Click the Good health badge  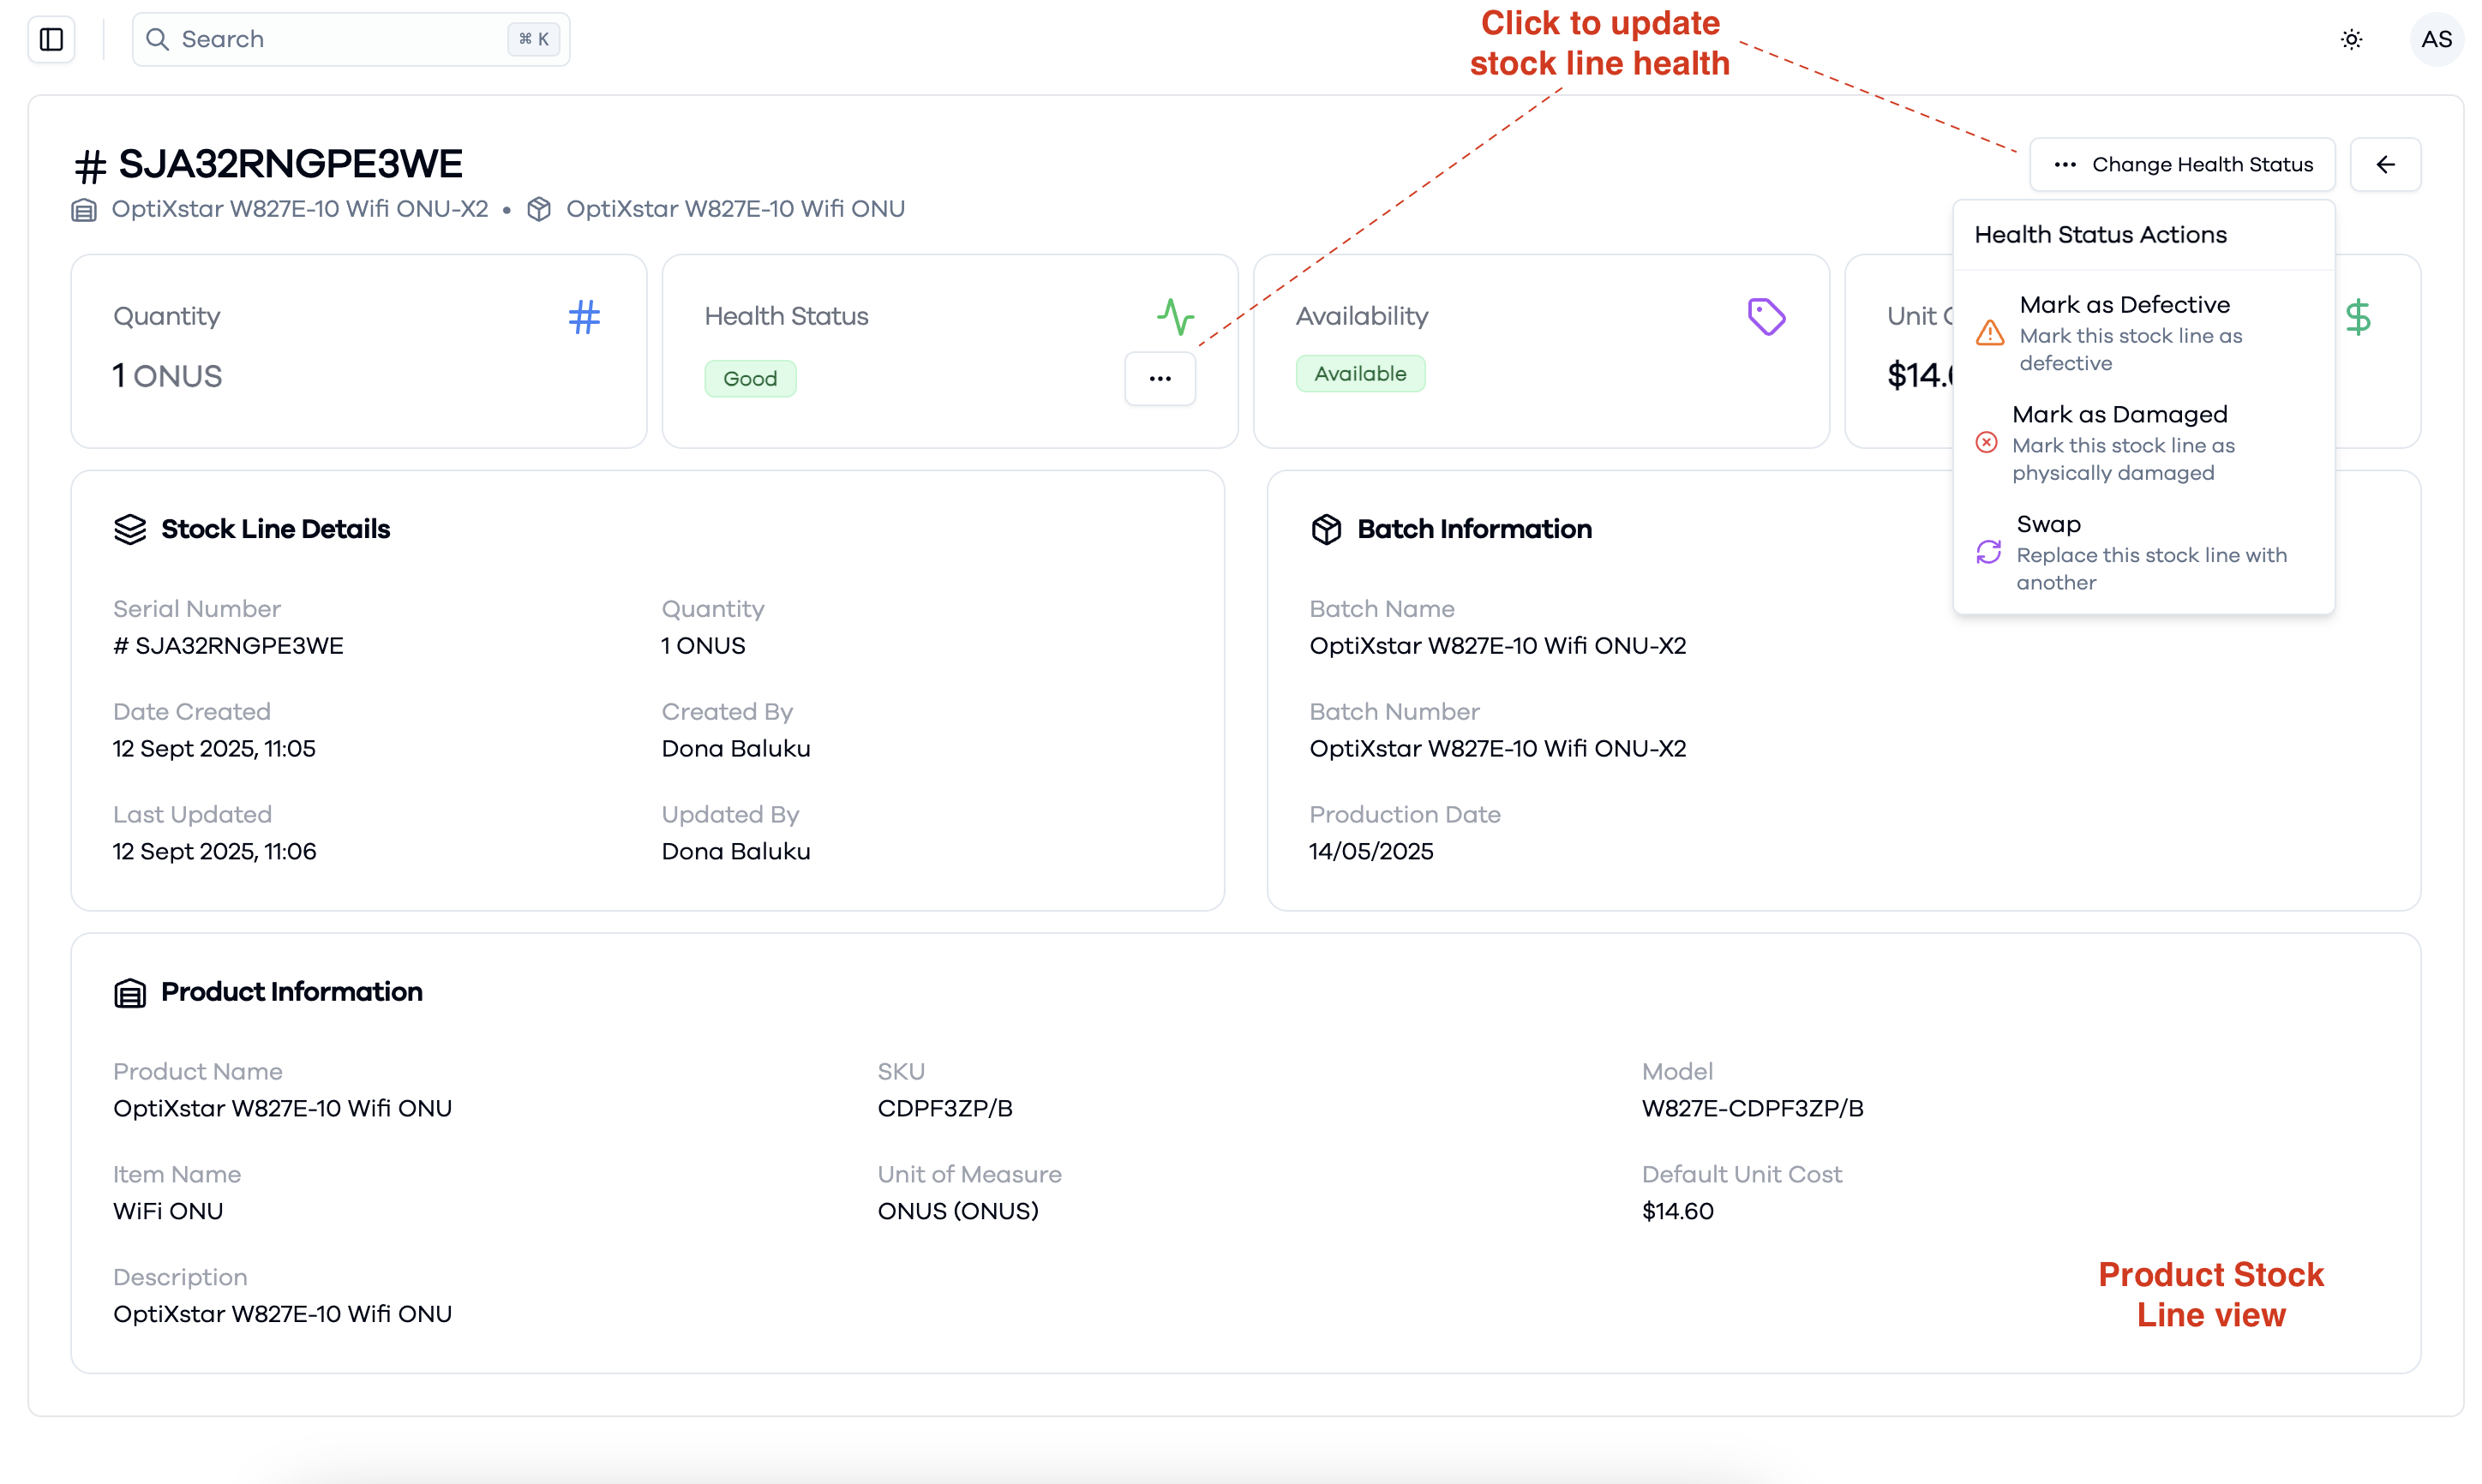[750, 378]
